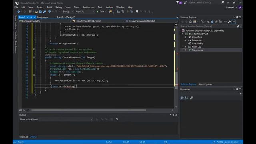Click the Home icon in Solution Explorer

click(x=190, y=22)
